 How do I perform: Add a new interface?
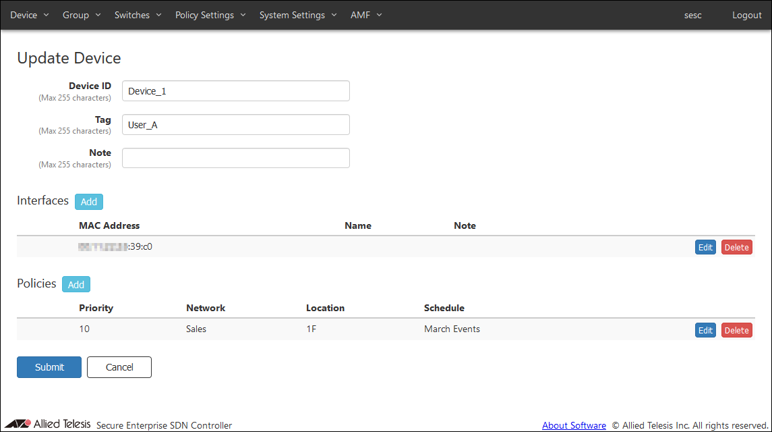pyautogui.click(x=89, y=201)
